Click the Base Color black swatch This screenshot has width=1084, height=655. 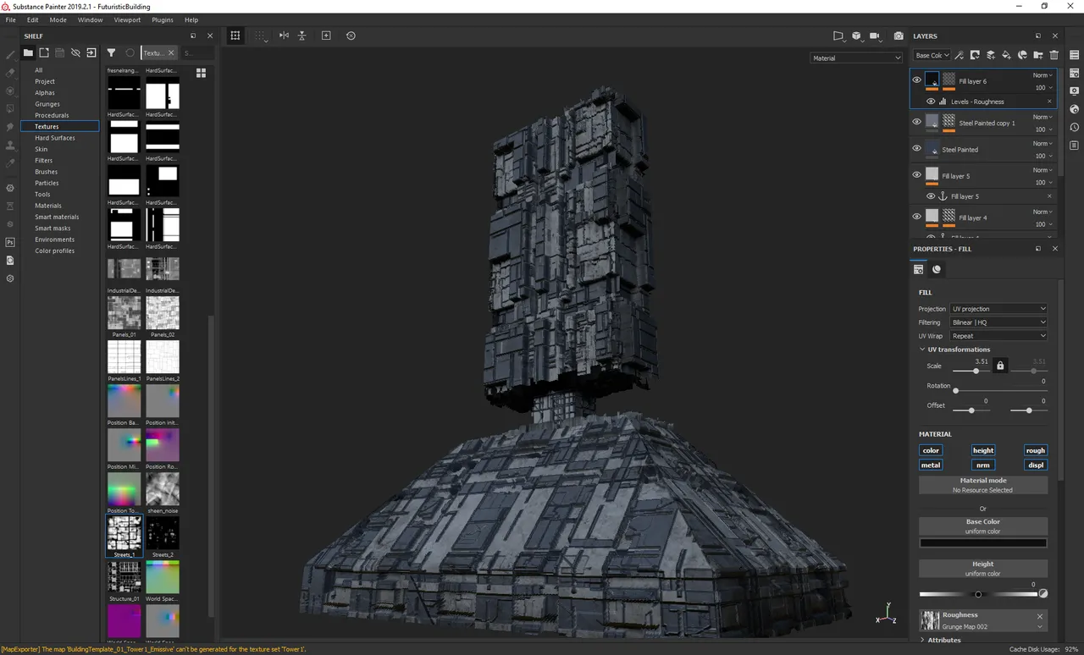click(x=983, y=543)
